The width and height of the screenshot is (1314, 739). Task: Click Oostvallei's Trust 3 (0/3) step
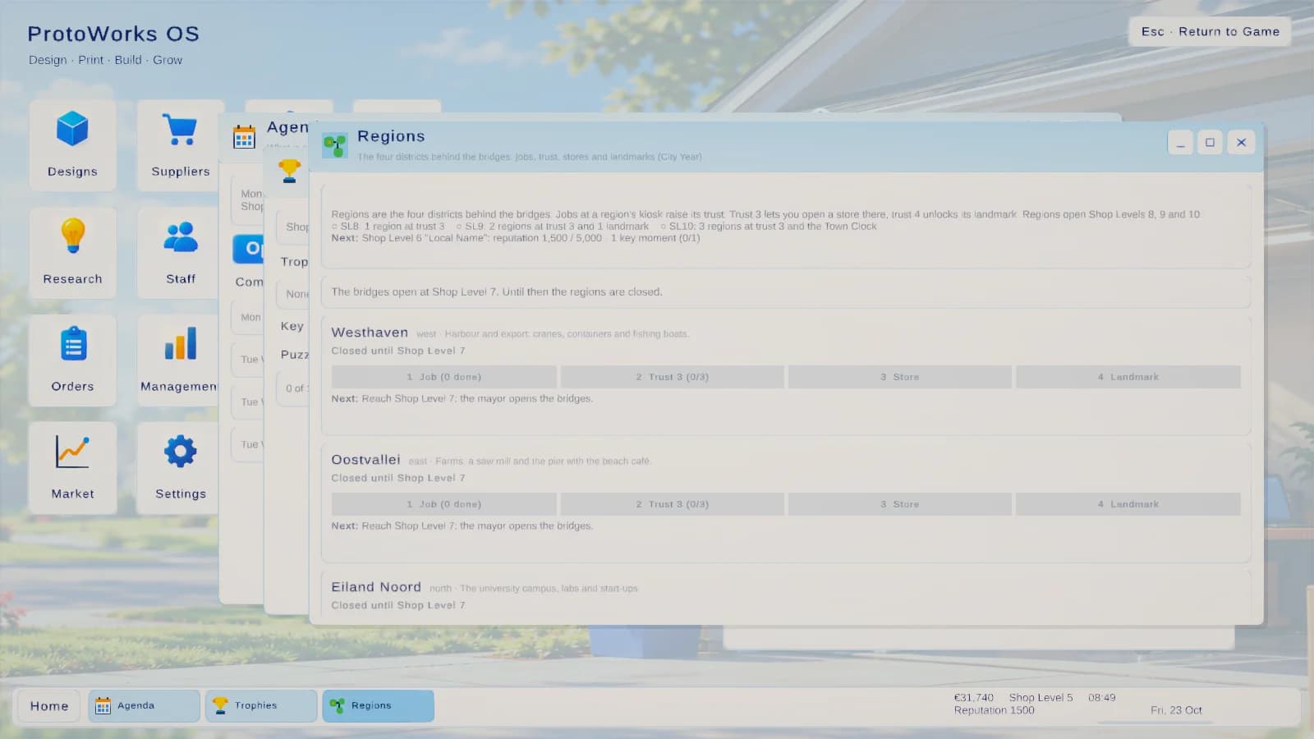[672, 504]
